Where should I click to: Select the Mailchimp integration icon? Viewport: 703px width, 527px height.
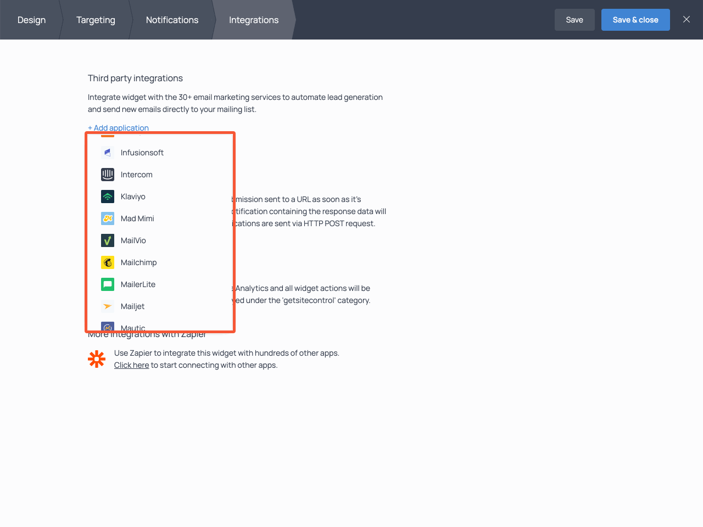(107, 262)
